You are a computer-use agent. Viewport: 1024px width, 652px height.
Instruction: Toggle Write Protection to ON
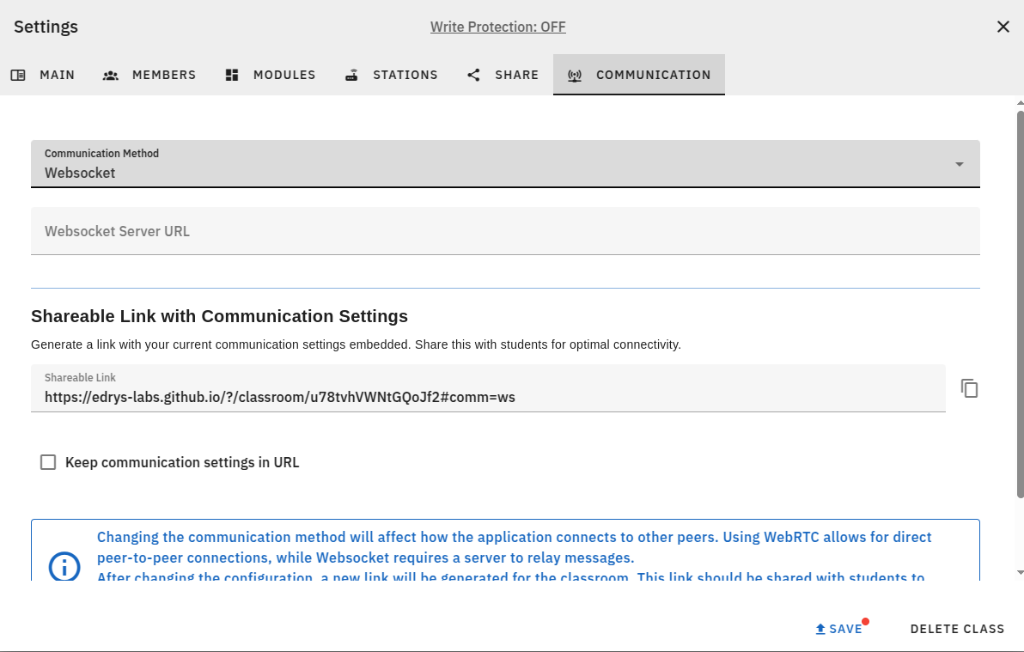pyautogui.click(x=497, y=27)
